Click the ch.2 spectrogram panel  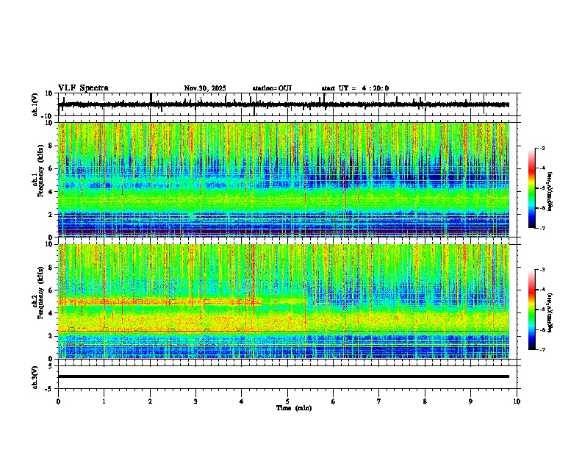[x=284, y=301]
